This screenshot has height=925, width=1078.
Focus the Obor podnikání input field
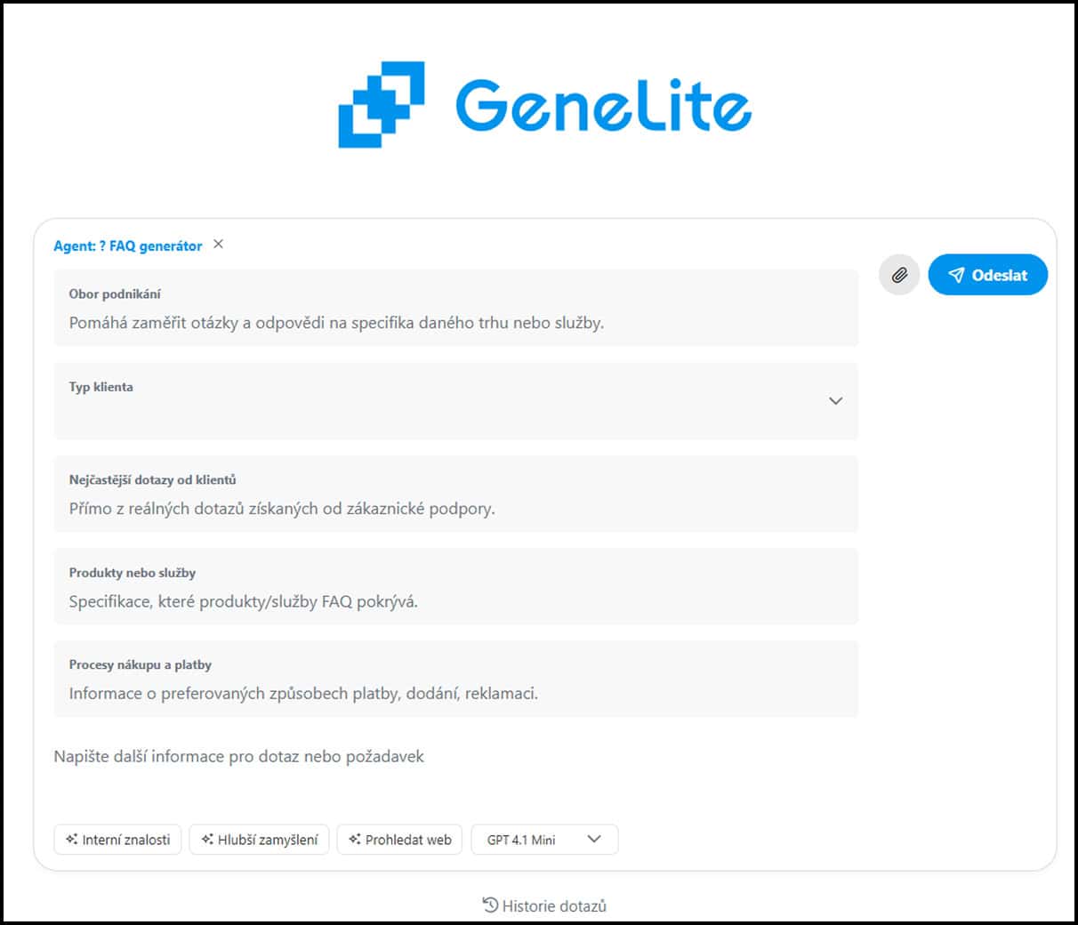tap(456, 308)
